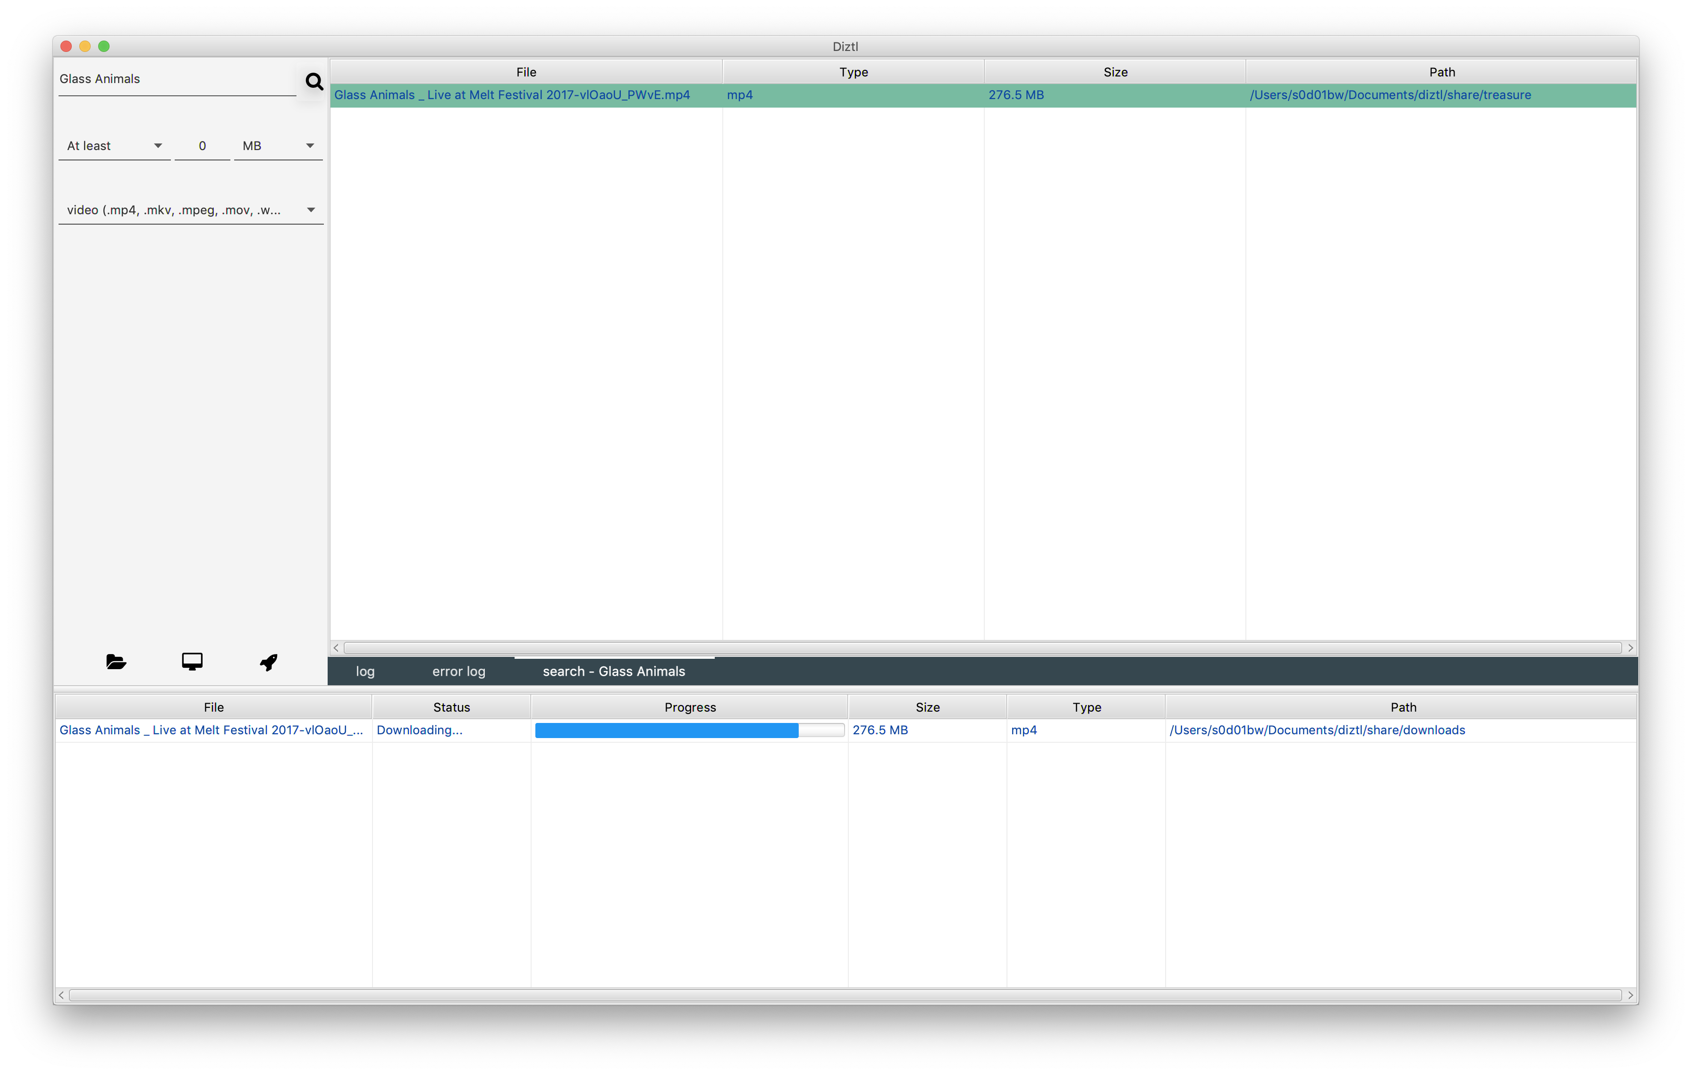
Task: Open the error log tab
Action: pos(458,671)
